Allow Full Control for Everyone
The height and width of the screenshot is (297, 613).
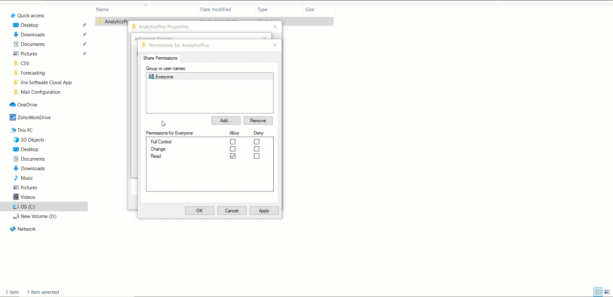tap(233, 141)
